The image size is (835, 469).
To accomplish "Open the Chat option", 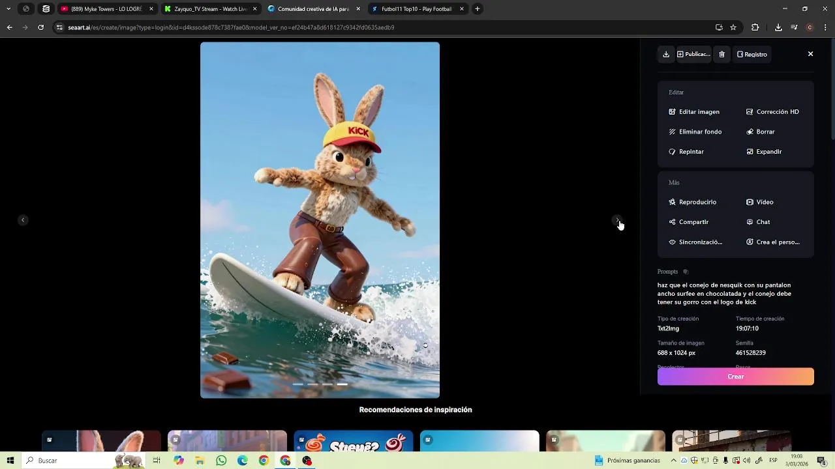I will (758, 222).
